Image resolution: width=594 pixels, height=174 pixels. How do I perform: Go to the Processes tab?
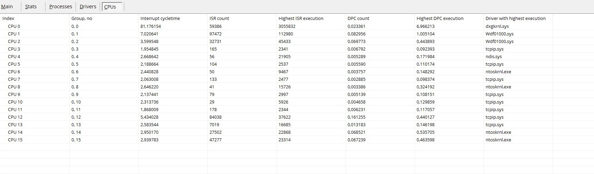click(60, 7)
